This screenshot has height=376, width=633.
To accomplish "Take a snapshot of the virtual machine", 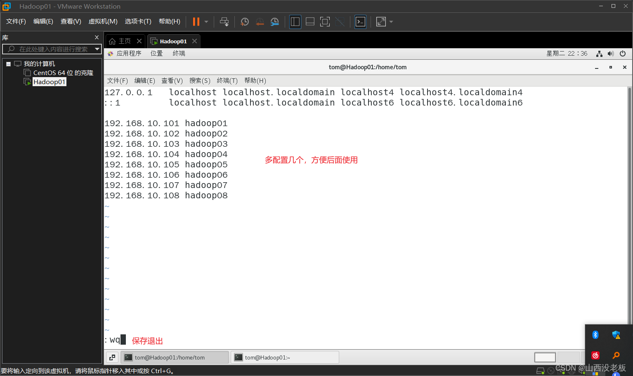I will pos(245,22).
